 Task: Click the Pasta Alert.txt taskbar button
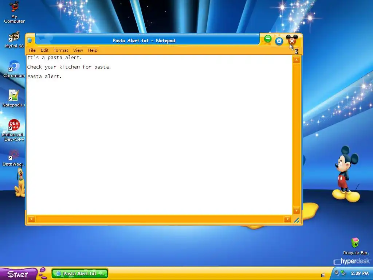[x=80, y=273]
